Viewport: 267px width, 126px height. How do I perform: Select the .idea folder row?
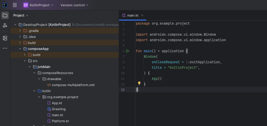64,37
